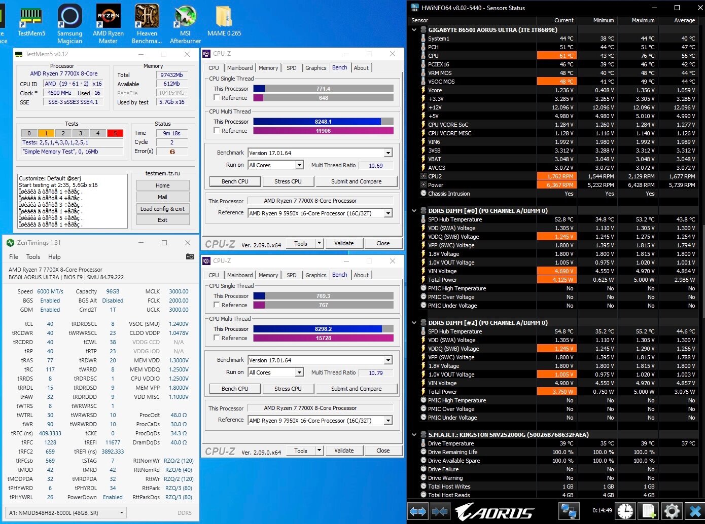Switch to SPD tab in 5950X CPU-Z window
Screen dimensions: 705x524
pos(292,68)
